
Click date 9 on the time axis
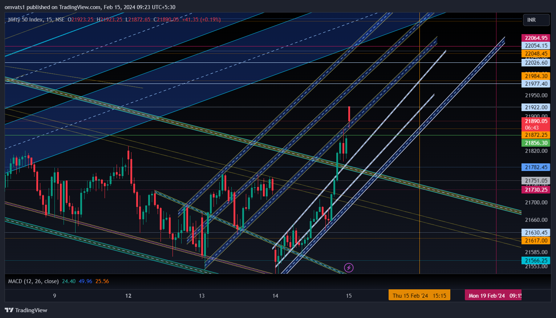pos(54,296)
